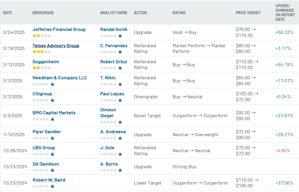Click lock icon under Piper Sandler
299x192 pixels.
click(x=52, y=138)
